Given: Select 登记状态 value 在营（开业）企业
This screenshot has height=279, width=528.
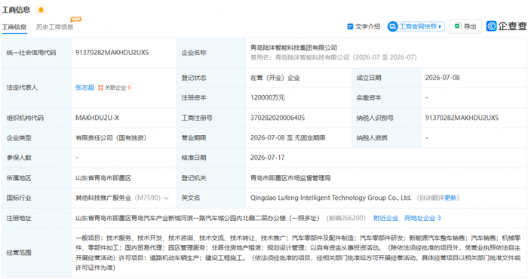Looking at the screenshot, I should pyautogui.click(x=275, y=78).
